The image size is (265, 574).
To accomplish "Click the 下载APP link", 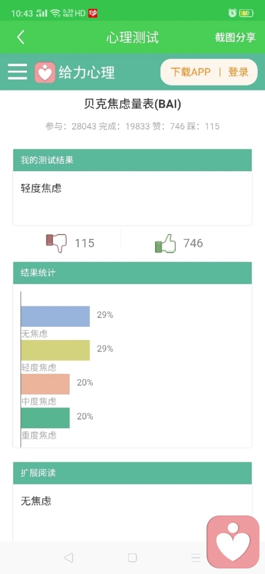I will pos(190,72).
